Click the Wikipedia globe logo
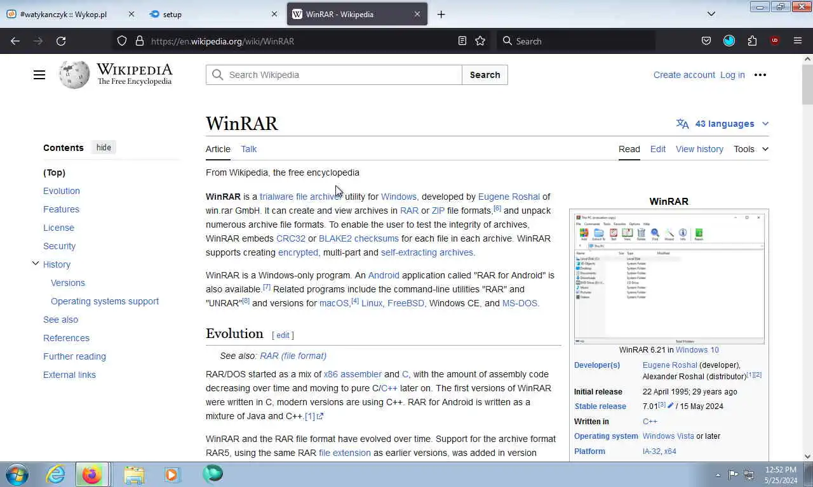The width and height of the screenshot is (813, 487). pyautogui.click(x=74, y=75)
